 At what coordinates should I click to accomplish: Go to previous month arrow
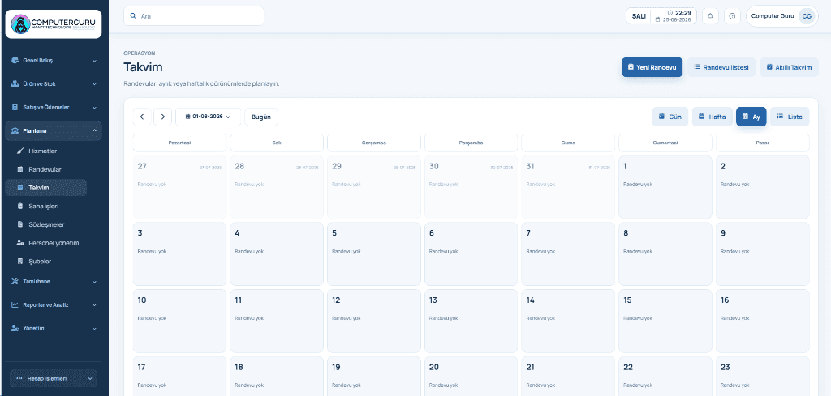pos(142,117)
